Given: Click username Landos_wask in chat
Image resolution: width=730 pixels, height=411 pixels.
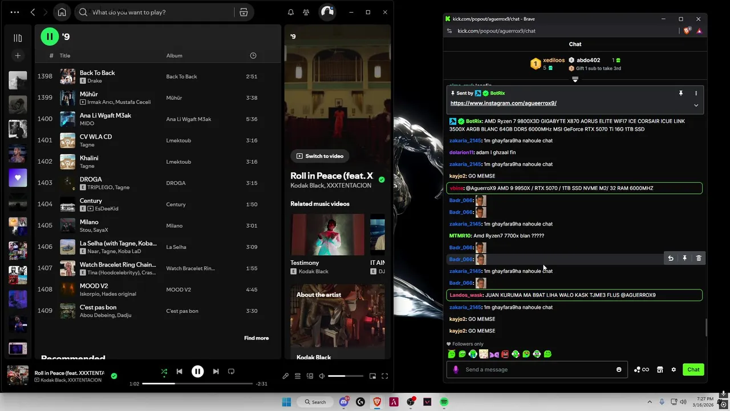Looking at the screenshot, I should (466, 295).
